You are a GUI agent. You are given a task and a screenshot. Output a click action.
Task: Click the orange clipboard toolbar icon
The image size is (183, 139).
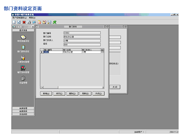tap(39, 22)
